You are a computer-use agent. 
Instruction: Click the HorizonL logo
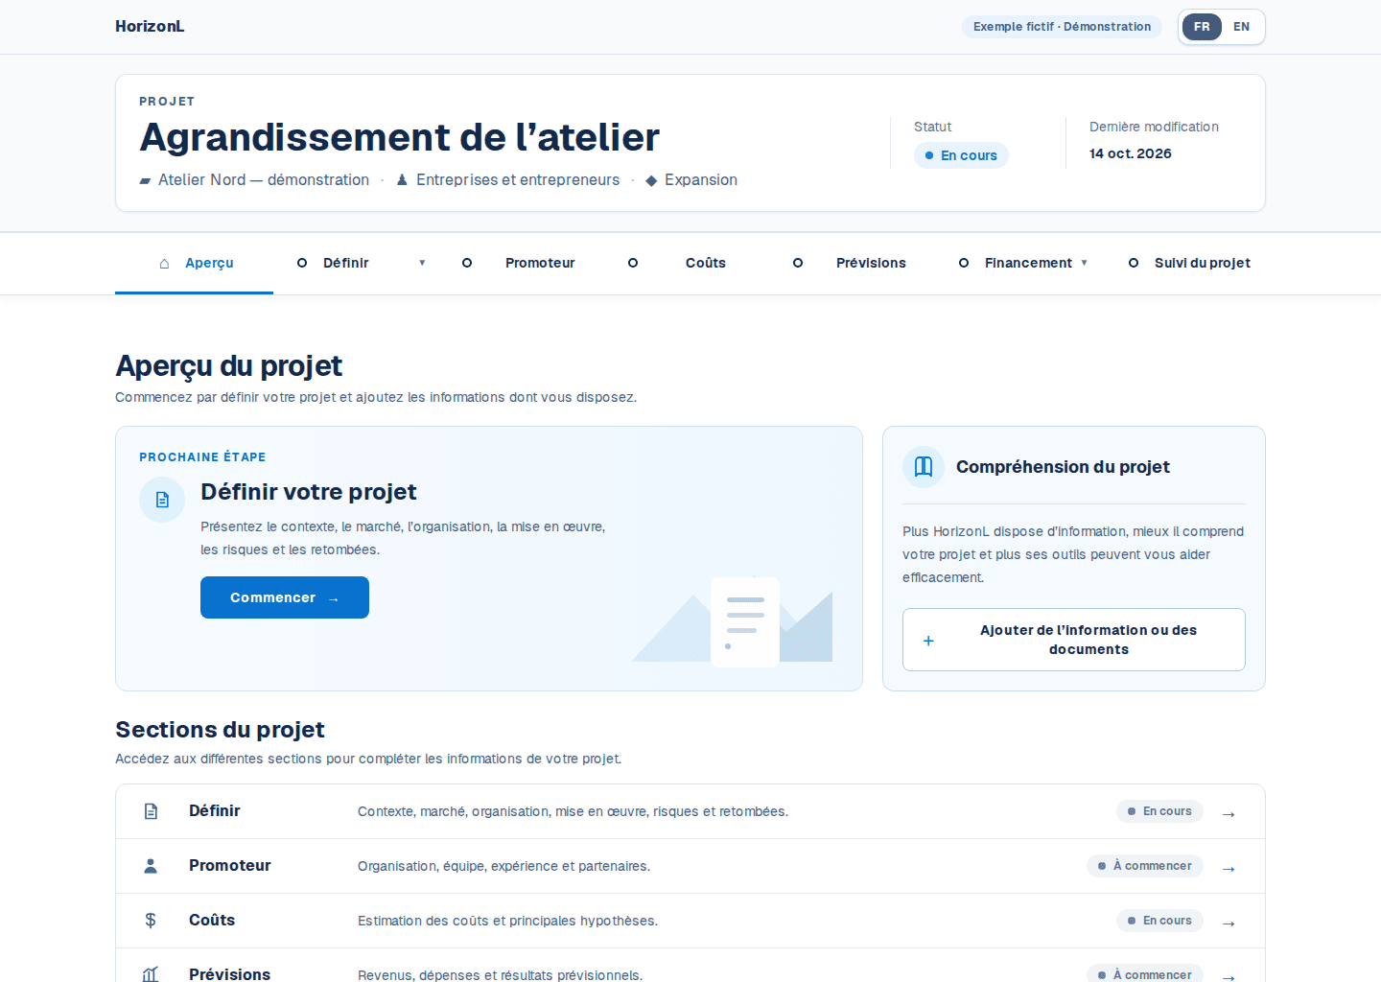point(150,27)
